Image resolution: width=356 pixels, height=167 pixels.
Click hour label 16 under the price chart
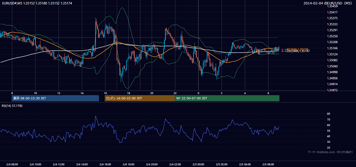pyautogui.click(x=105, y=93)
